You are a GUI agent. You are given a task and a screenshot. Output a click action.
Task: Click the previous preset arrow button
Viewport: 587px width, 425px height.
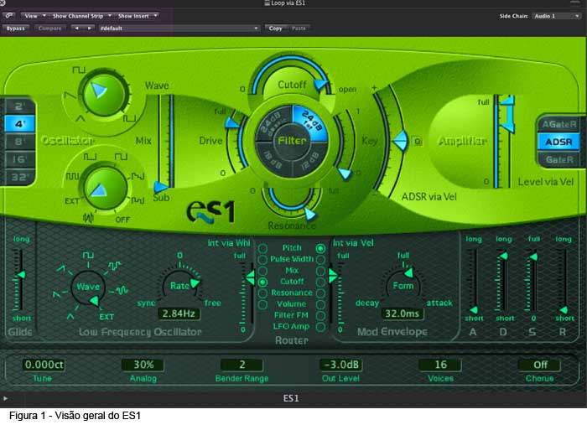point(76,28)
